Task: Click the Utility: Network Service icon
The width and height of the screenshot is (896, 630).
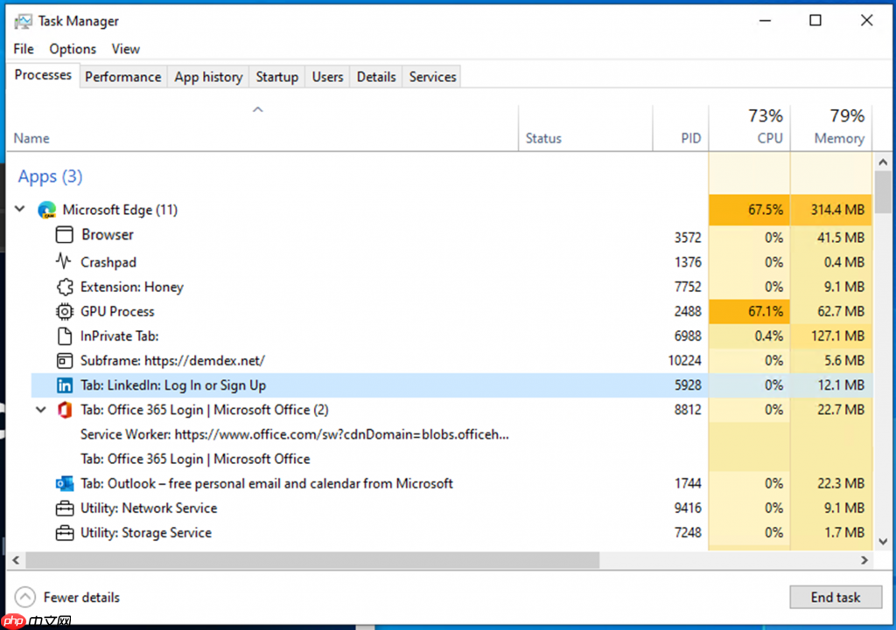Action: click(64, 508)
